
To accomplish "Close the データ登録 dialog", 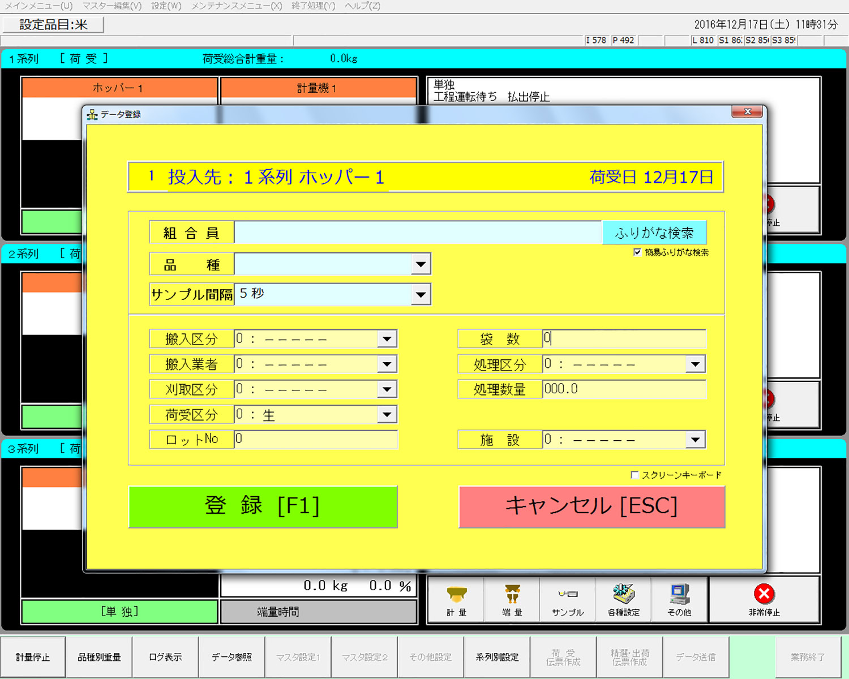I will (747, 111).
